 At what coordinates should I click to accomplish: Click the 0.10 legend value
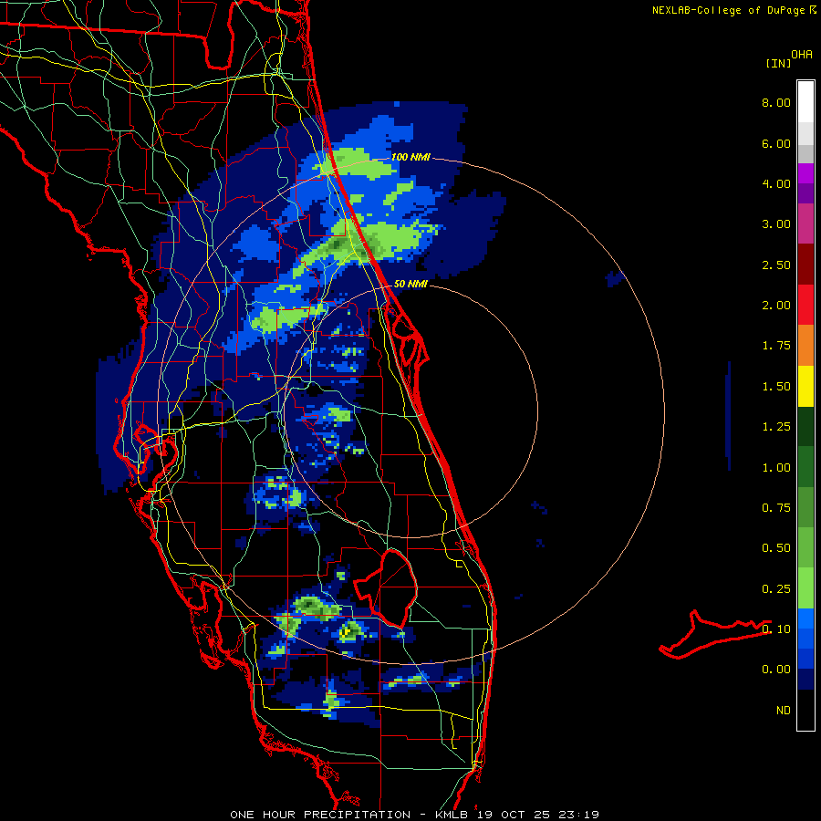coord(776,629)
